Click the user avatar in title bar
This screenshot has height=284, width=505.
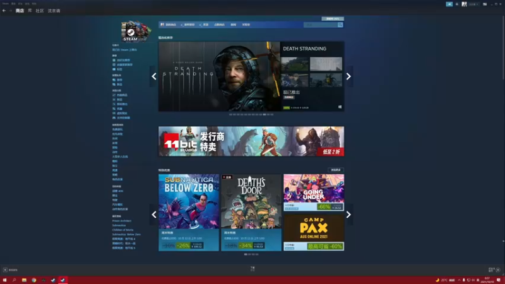click(x=464, y=4)
